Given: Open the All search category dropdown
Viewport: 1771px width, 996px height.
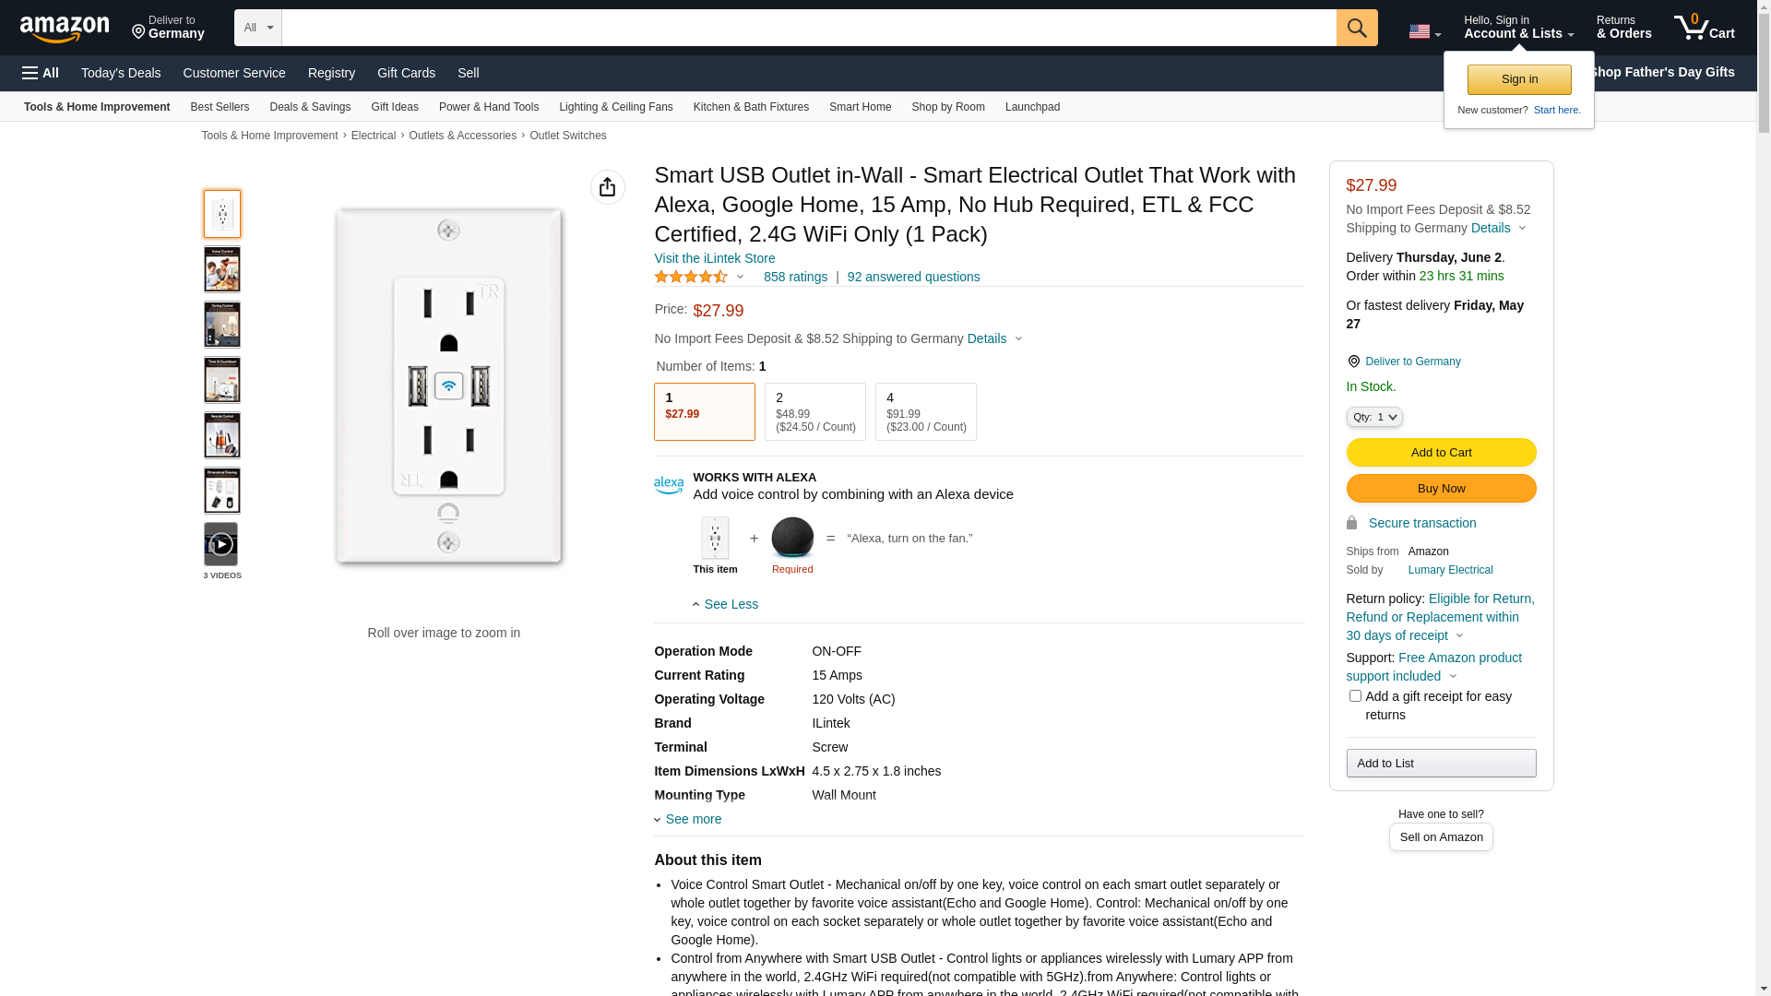Looking at the screenshot, I should tap(257, 28).
